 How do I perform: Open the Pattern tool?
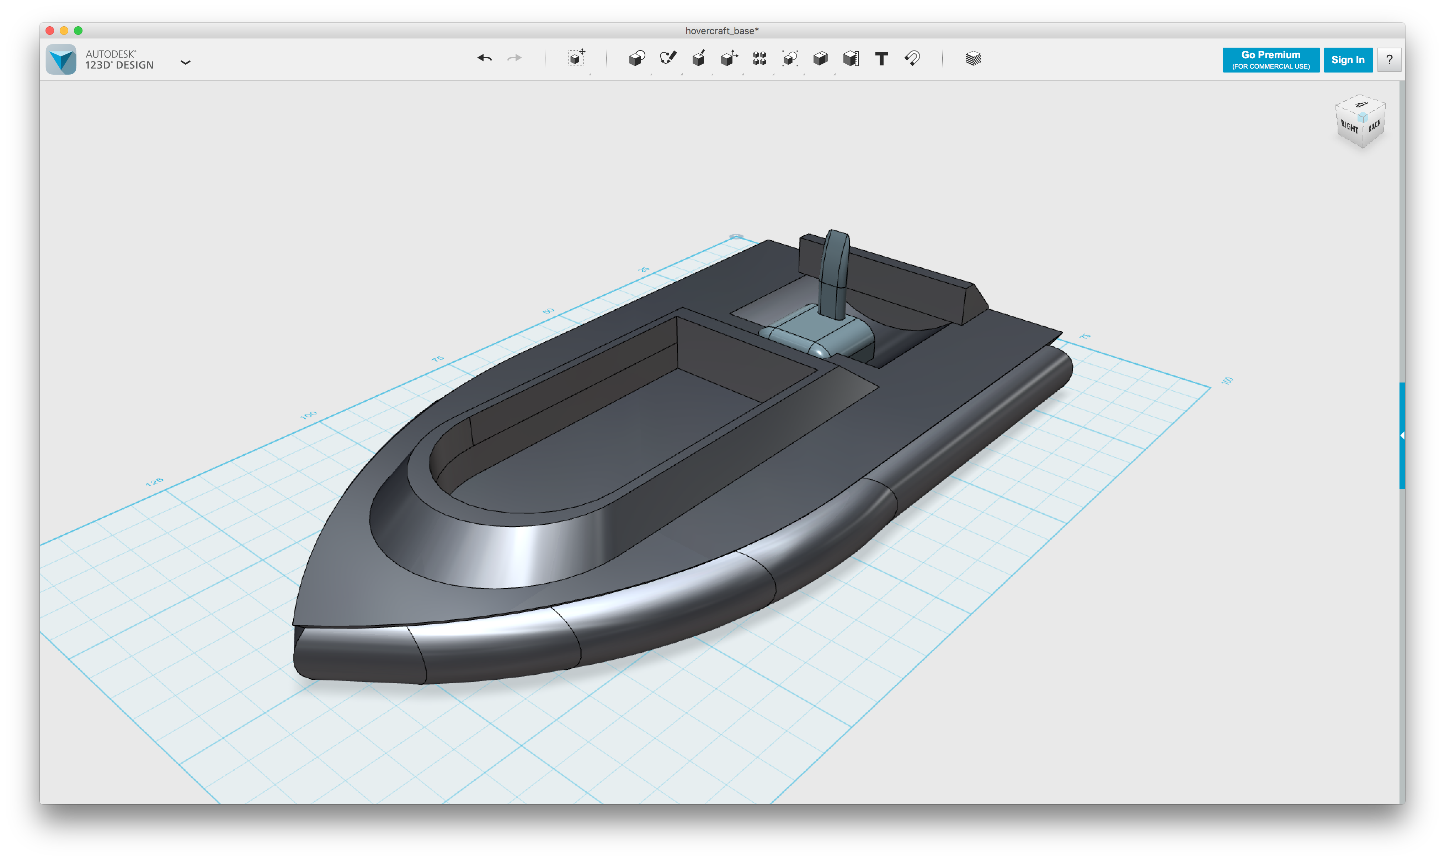coord(759,58)
